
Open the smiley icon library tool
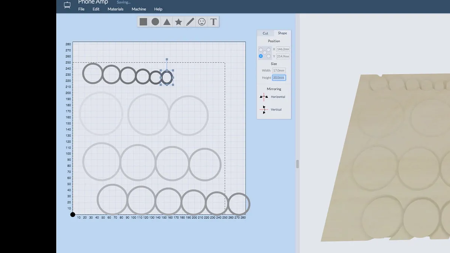point(202,22)
